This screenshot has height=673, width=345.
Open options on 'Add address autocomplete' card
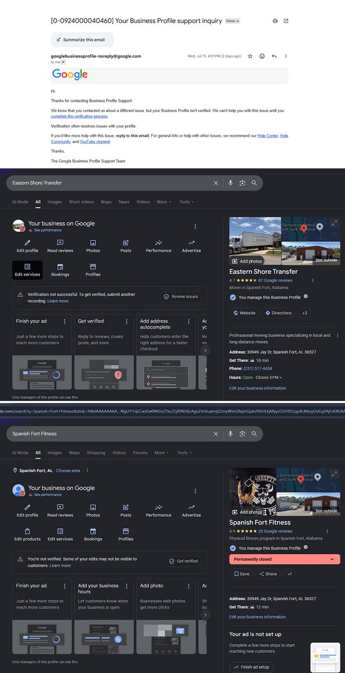(x=188, y=321)
